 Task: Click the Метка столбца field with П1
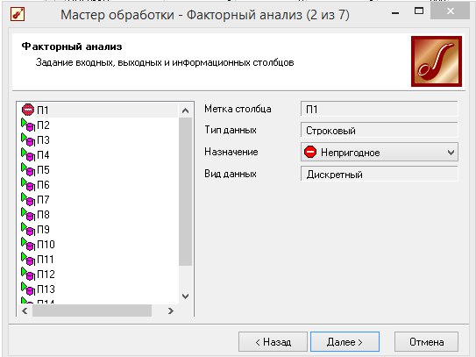(x=380, y=109)
